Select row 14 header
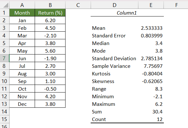The width and height of the screenshot is (188, 128). pos(4,112)
